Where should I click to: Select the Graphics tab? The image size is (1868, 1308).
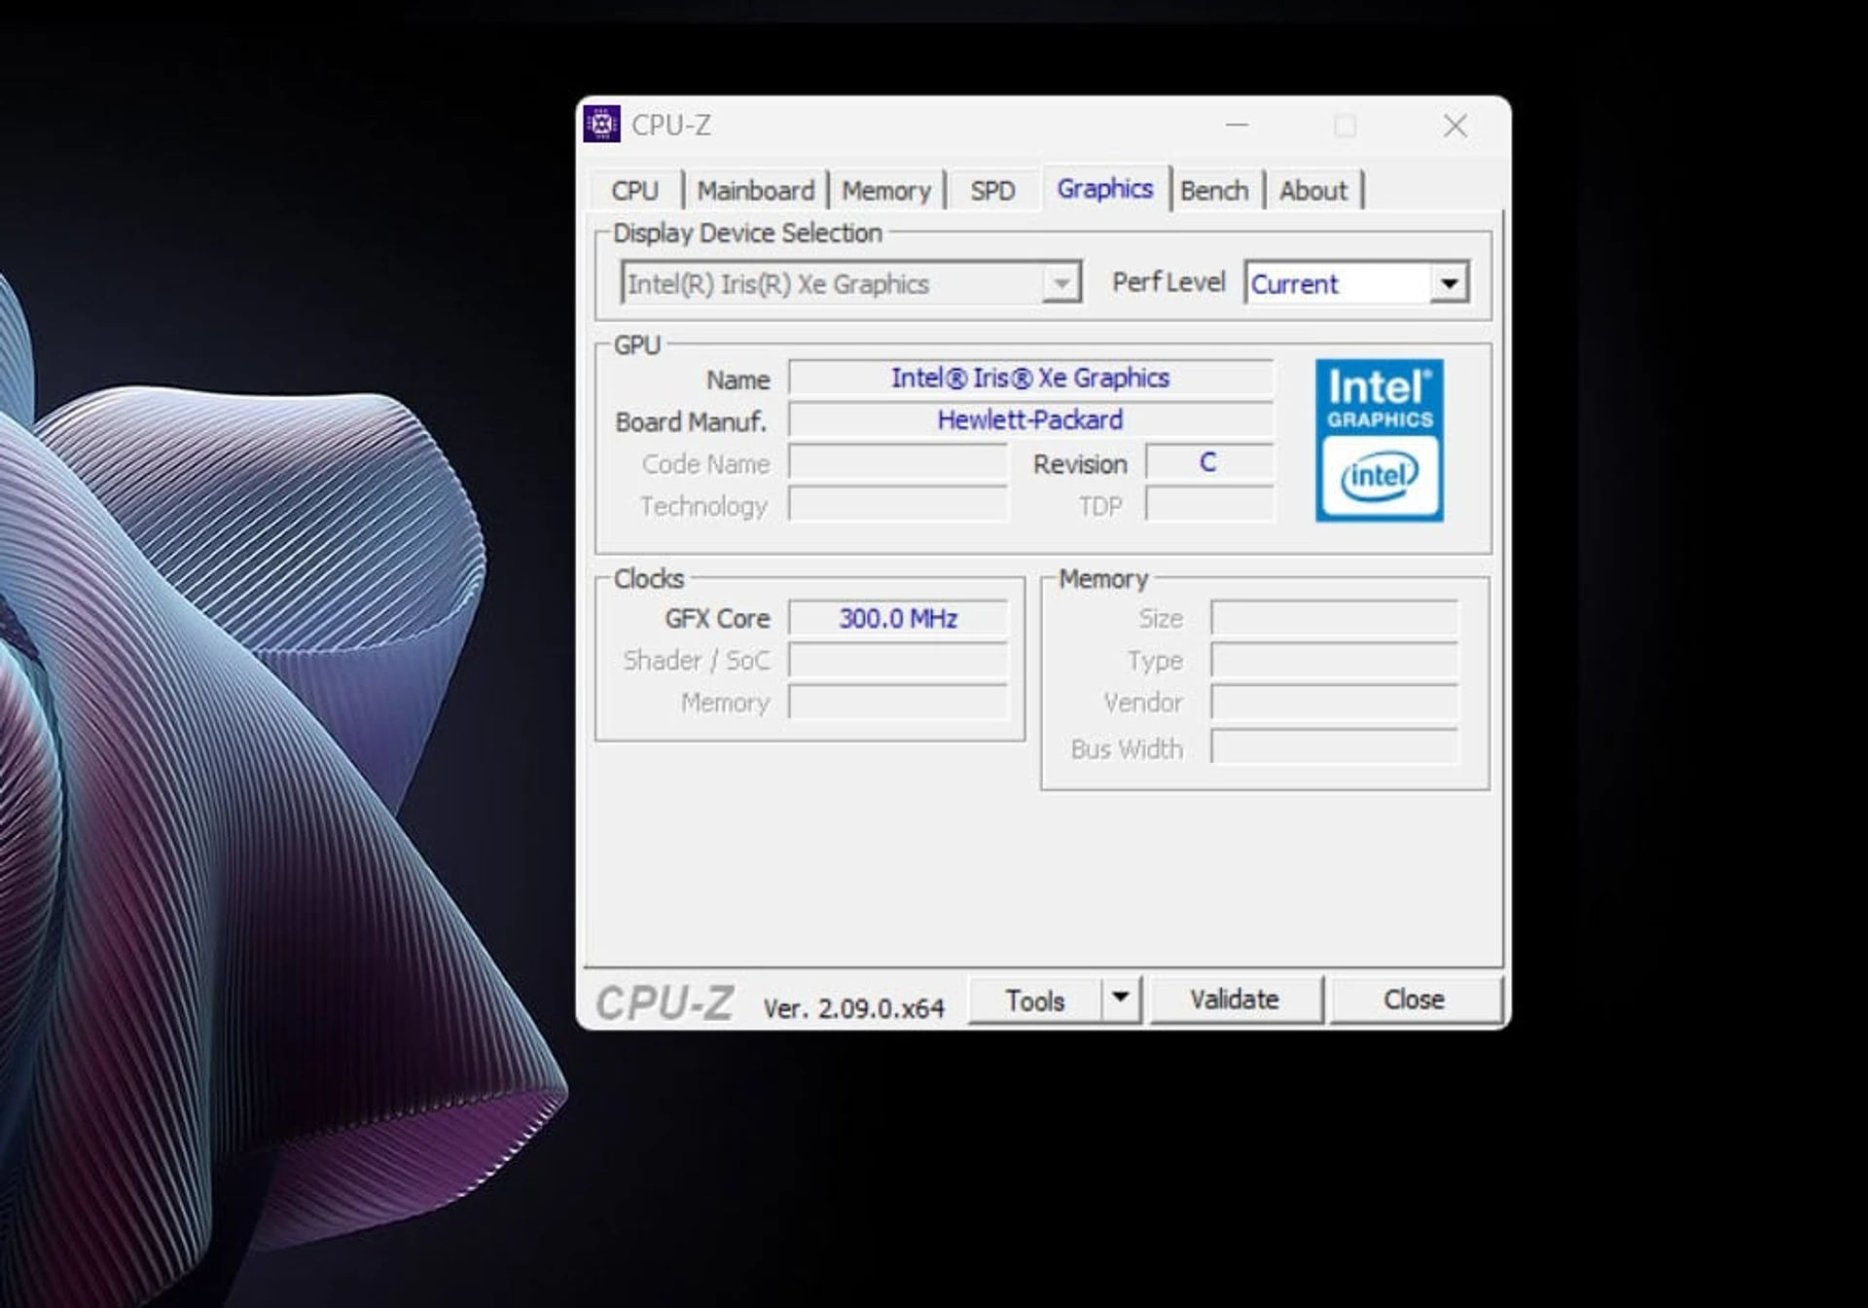1105,188
